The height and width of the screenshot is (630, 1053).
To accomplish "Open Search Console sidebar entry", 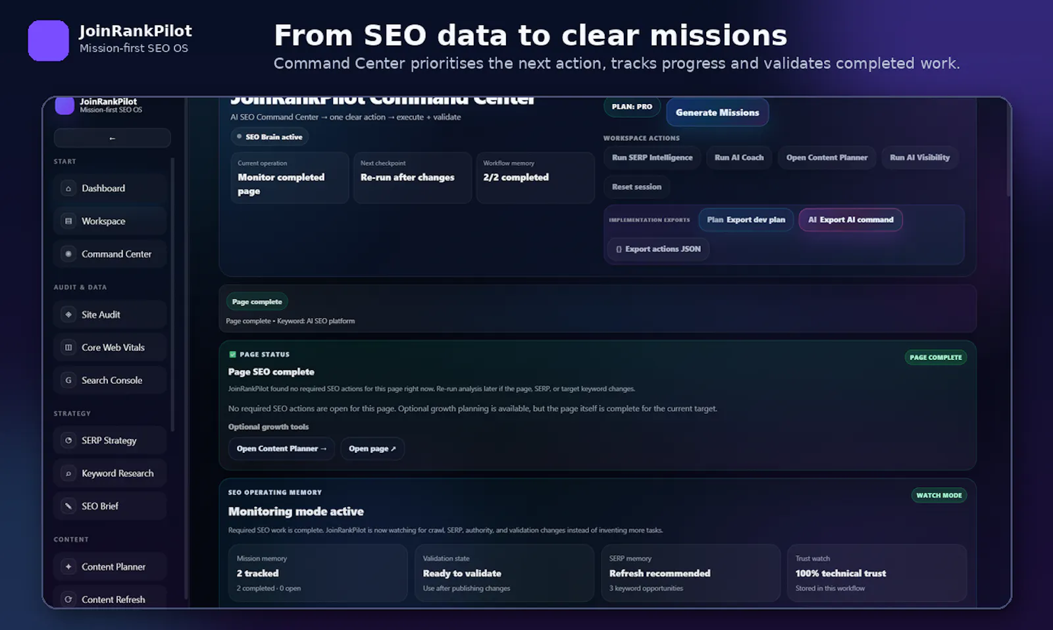I will tap(110, 381).
